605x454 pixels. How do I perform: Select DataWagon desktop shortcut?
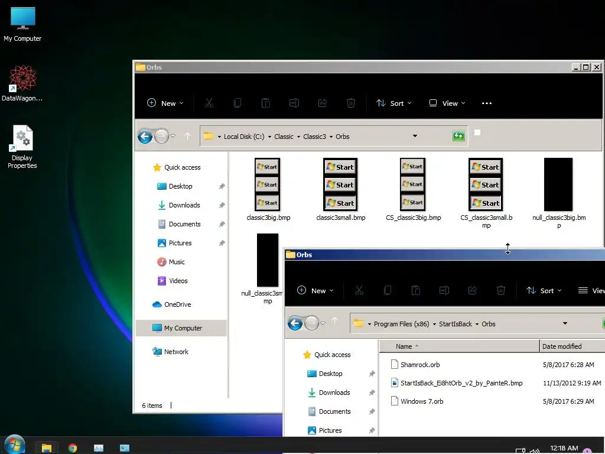click(x=22, y=83)
